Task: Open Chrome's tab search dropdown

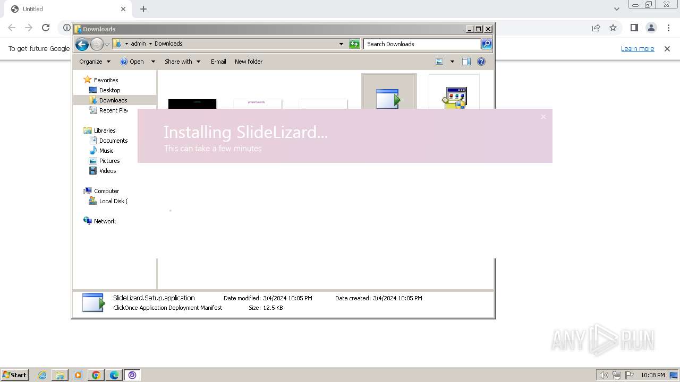Action: [617, 9]
